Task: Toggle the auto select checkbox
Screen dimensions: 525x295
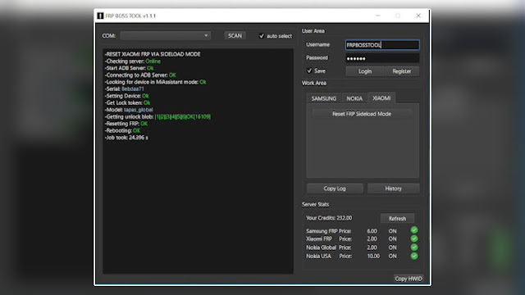Action: coord(262,36)
